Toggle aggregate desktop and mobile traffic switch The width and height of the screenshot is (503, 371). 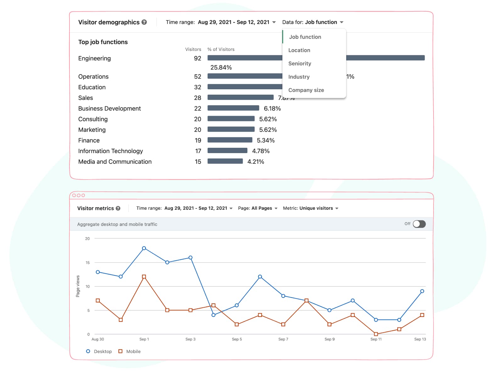tap(419, 224)
